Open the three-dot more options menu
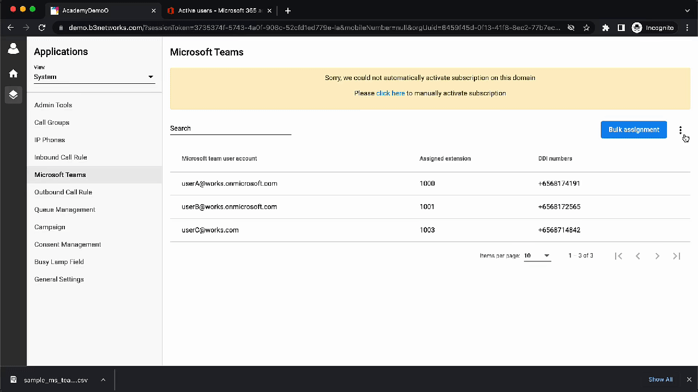This screenshot has width=698, height=392. coord(681,130)
